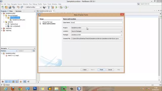Select SampleAccordion.java in Projects tree
This screenshot has width=162, height=91.
pos(18,20)
